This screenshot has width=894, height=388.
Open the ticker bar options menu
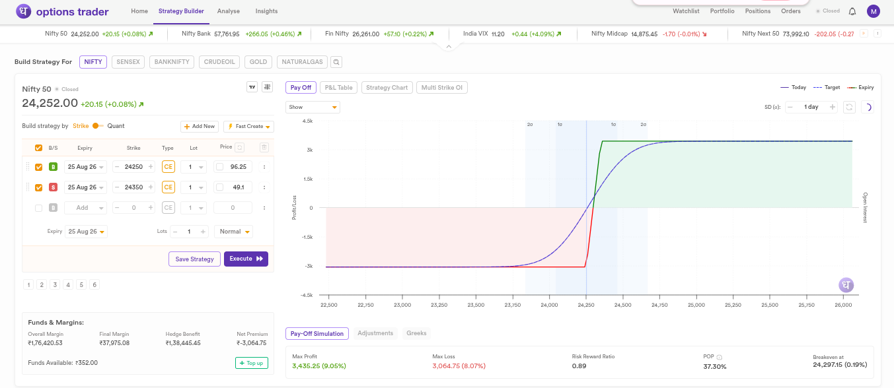(877, 34)
